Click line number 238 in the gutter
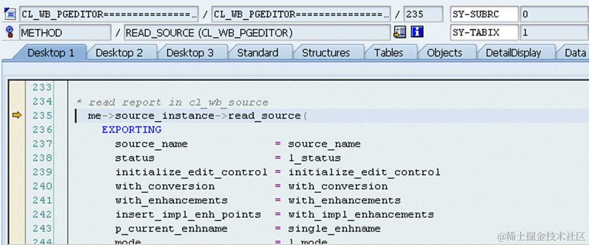This screenshot has height=245, width=589. [42, 158]
